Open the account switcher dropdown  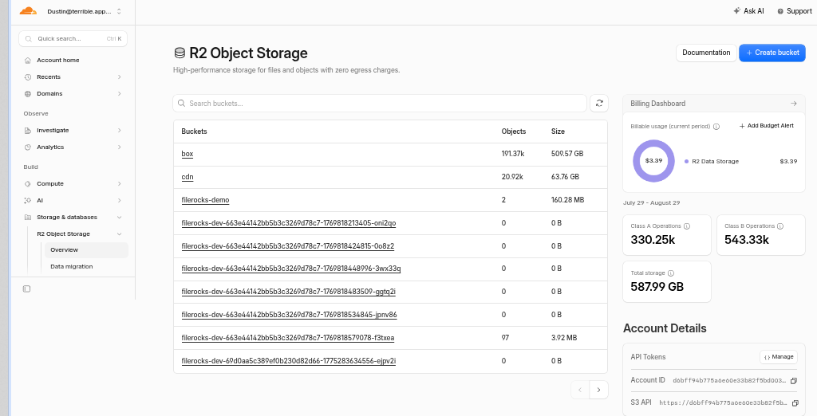pos(85,11)
